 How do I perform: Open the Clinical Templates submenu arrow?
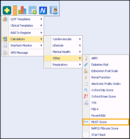coord(41,26)
